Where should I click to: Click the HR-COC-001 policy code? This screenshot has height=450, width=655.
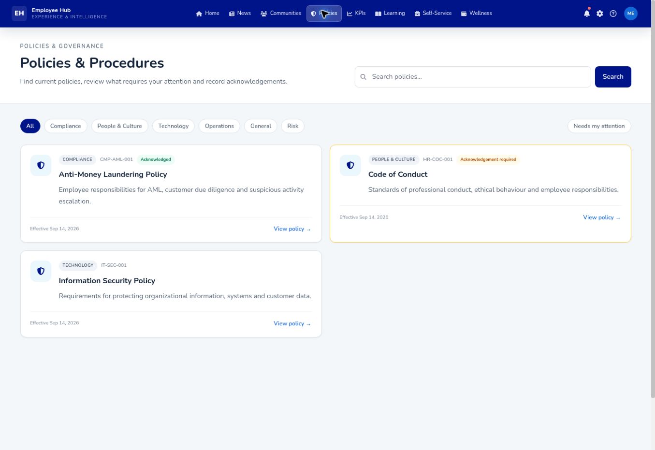[x=438, y=160]
